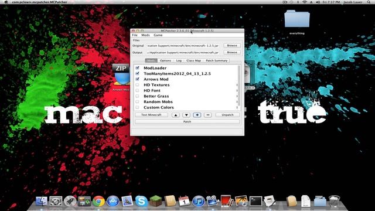The image size is (375, 211).
Task: Open the Game menu in MCPatcher
Action: coord(158,35)
